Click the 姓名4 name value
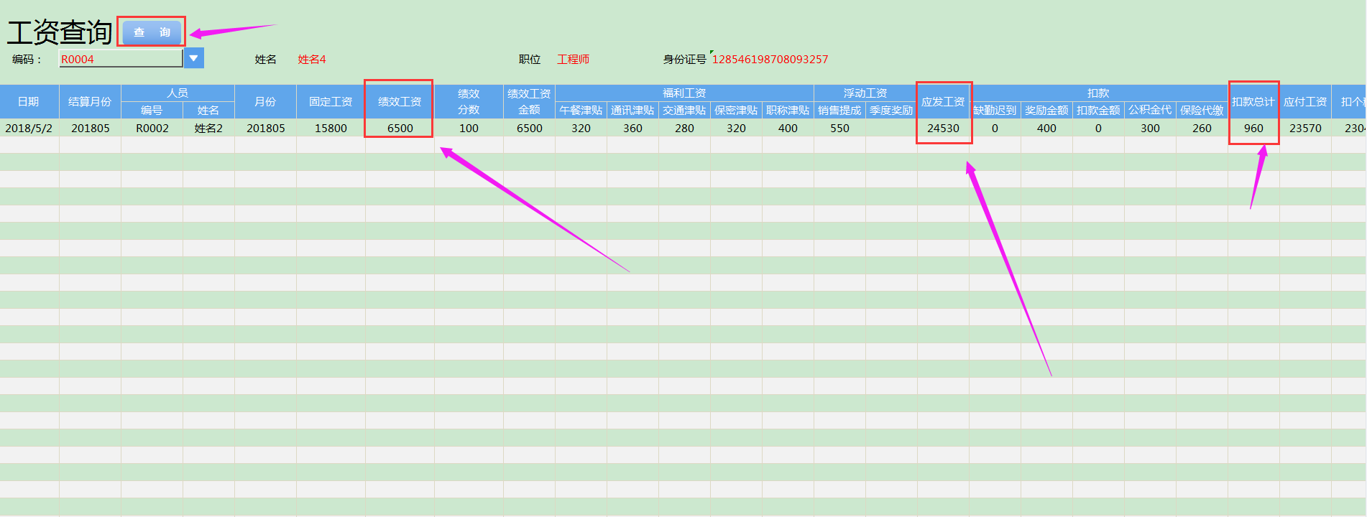Screen dimensions: 1367x517 coord(312,60)
